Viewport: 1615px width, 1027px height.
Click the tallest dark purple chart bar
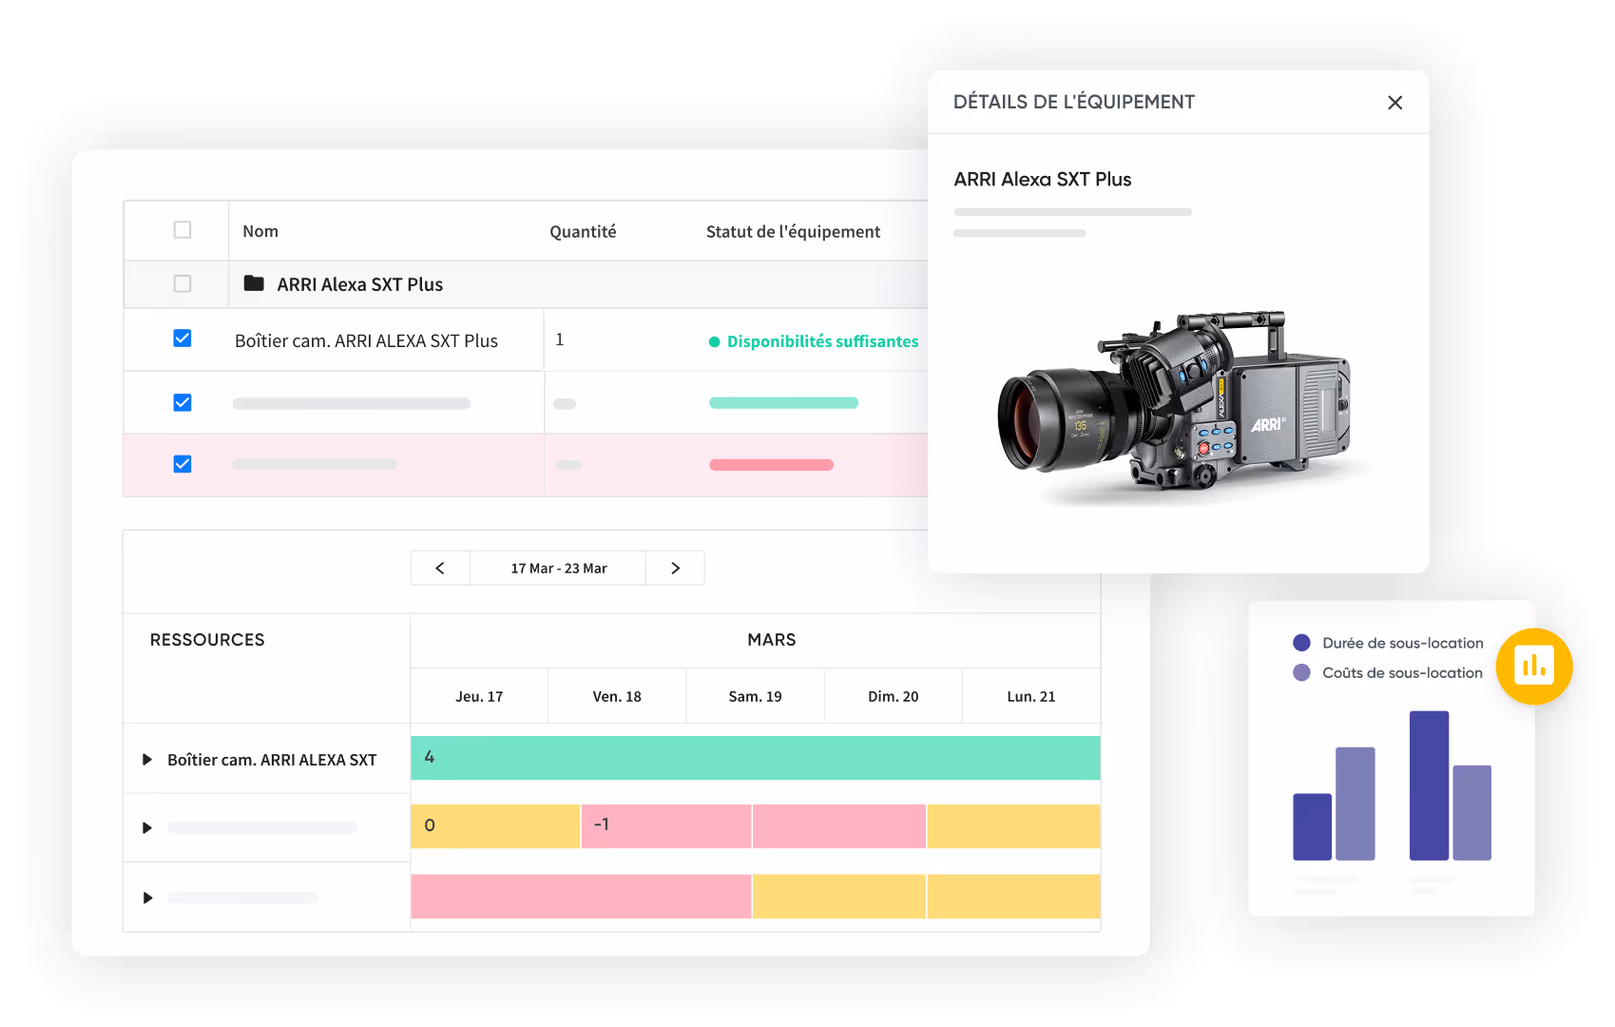[1429, 785]
